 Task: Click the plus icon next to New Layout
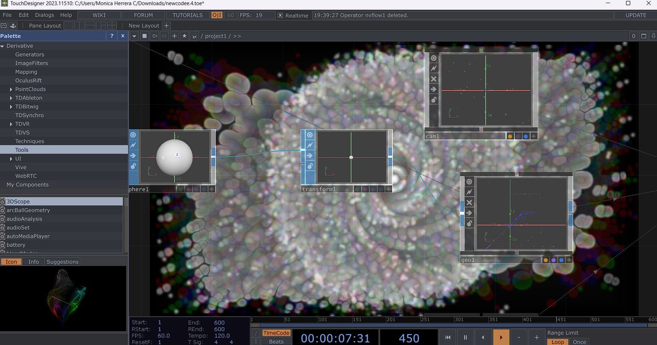(x=166, y=25)
